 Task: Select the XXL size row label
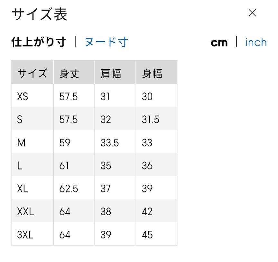[x=25, y=212]
